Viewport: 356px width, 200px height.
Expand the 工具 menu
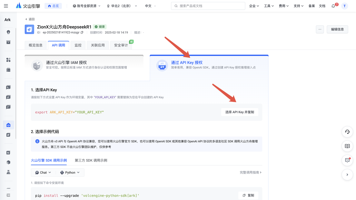(269, 6)
